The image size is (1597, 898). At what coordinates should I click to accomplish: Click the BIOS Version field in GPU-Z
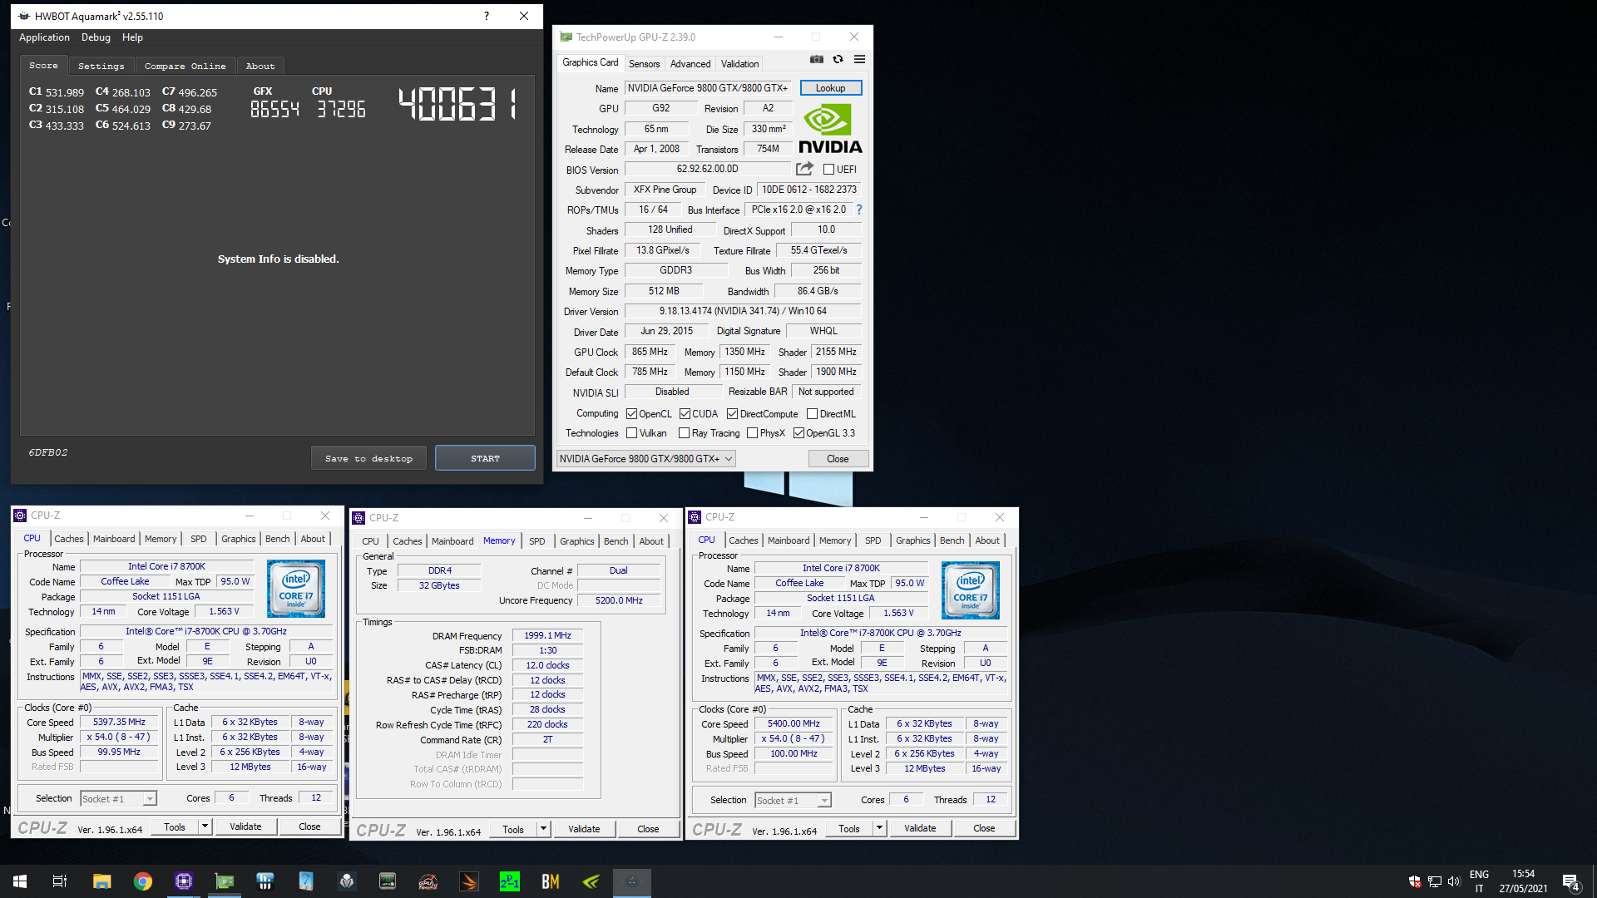708,169
